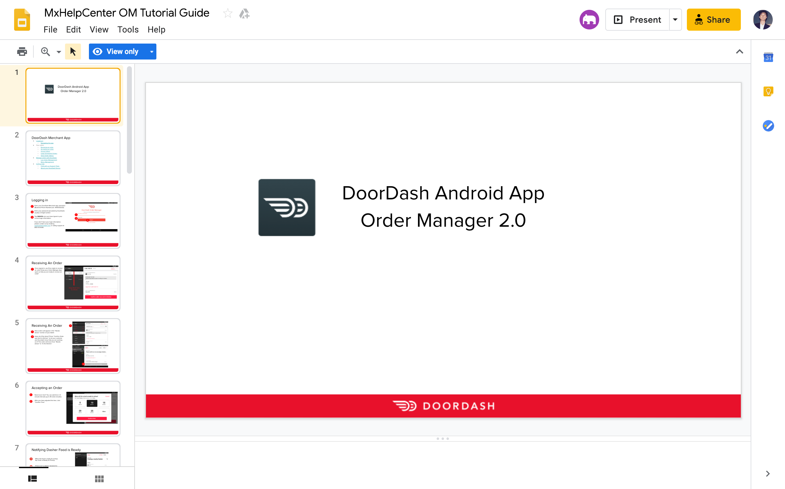This screenshot has width=785, height=489.
Task: Open Google Tasks in the side panel
Action: [768, 126]
